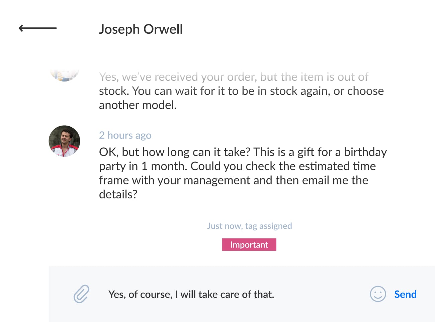
Task: Click the pink Important tag
Action: point(249,245)
